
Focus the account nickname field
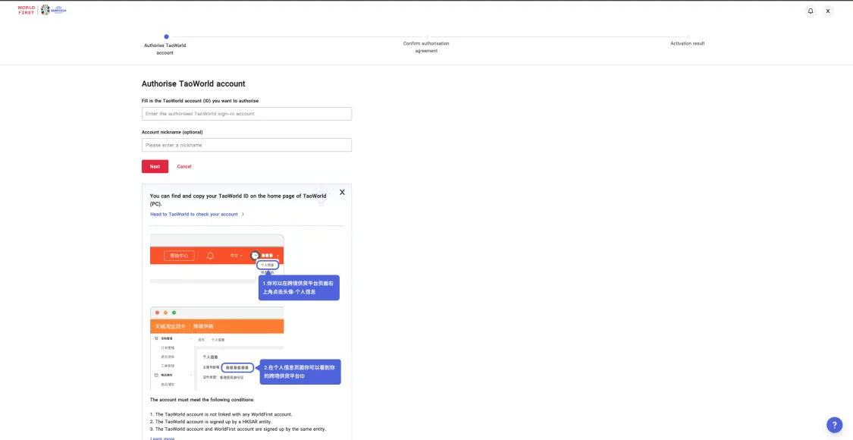[246, 145]
